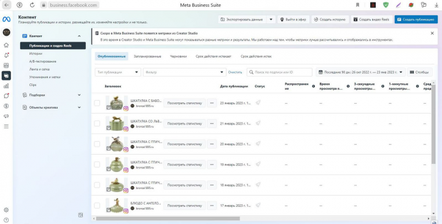Open more options for 21 январь post
The width and height of the screenshot is (442, 224).
coord(212,123)
